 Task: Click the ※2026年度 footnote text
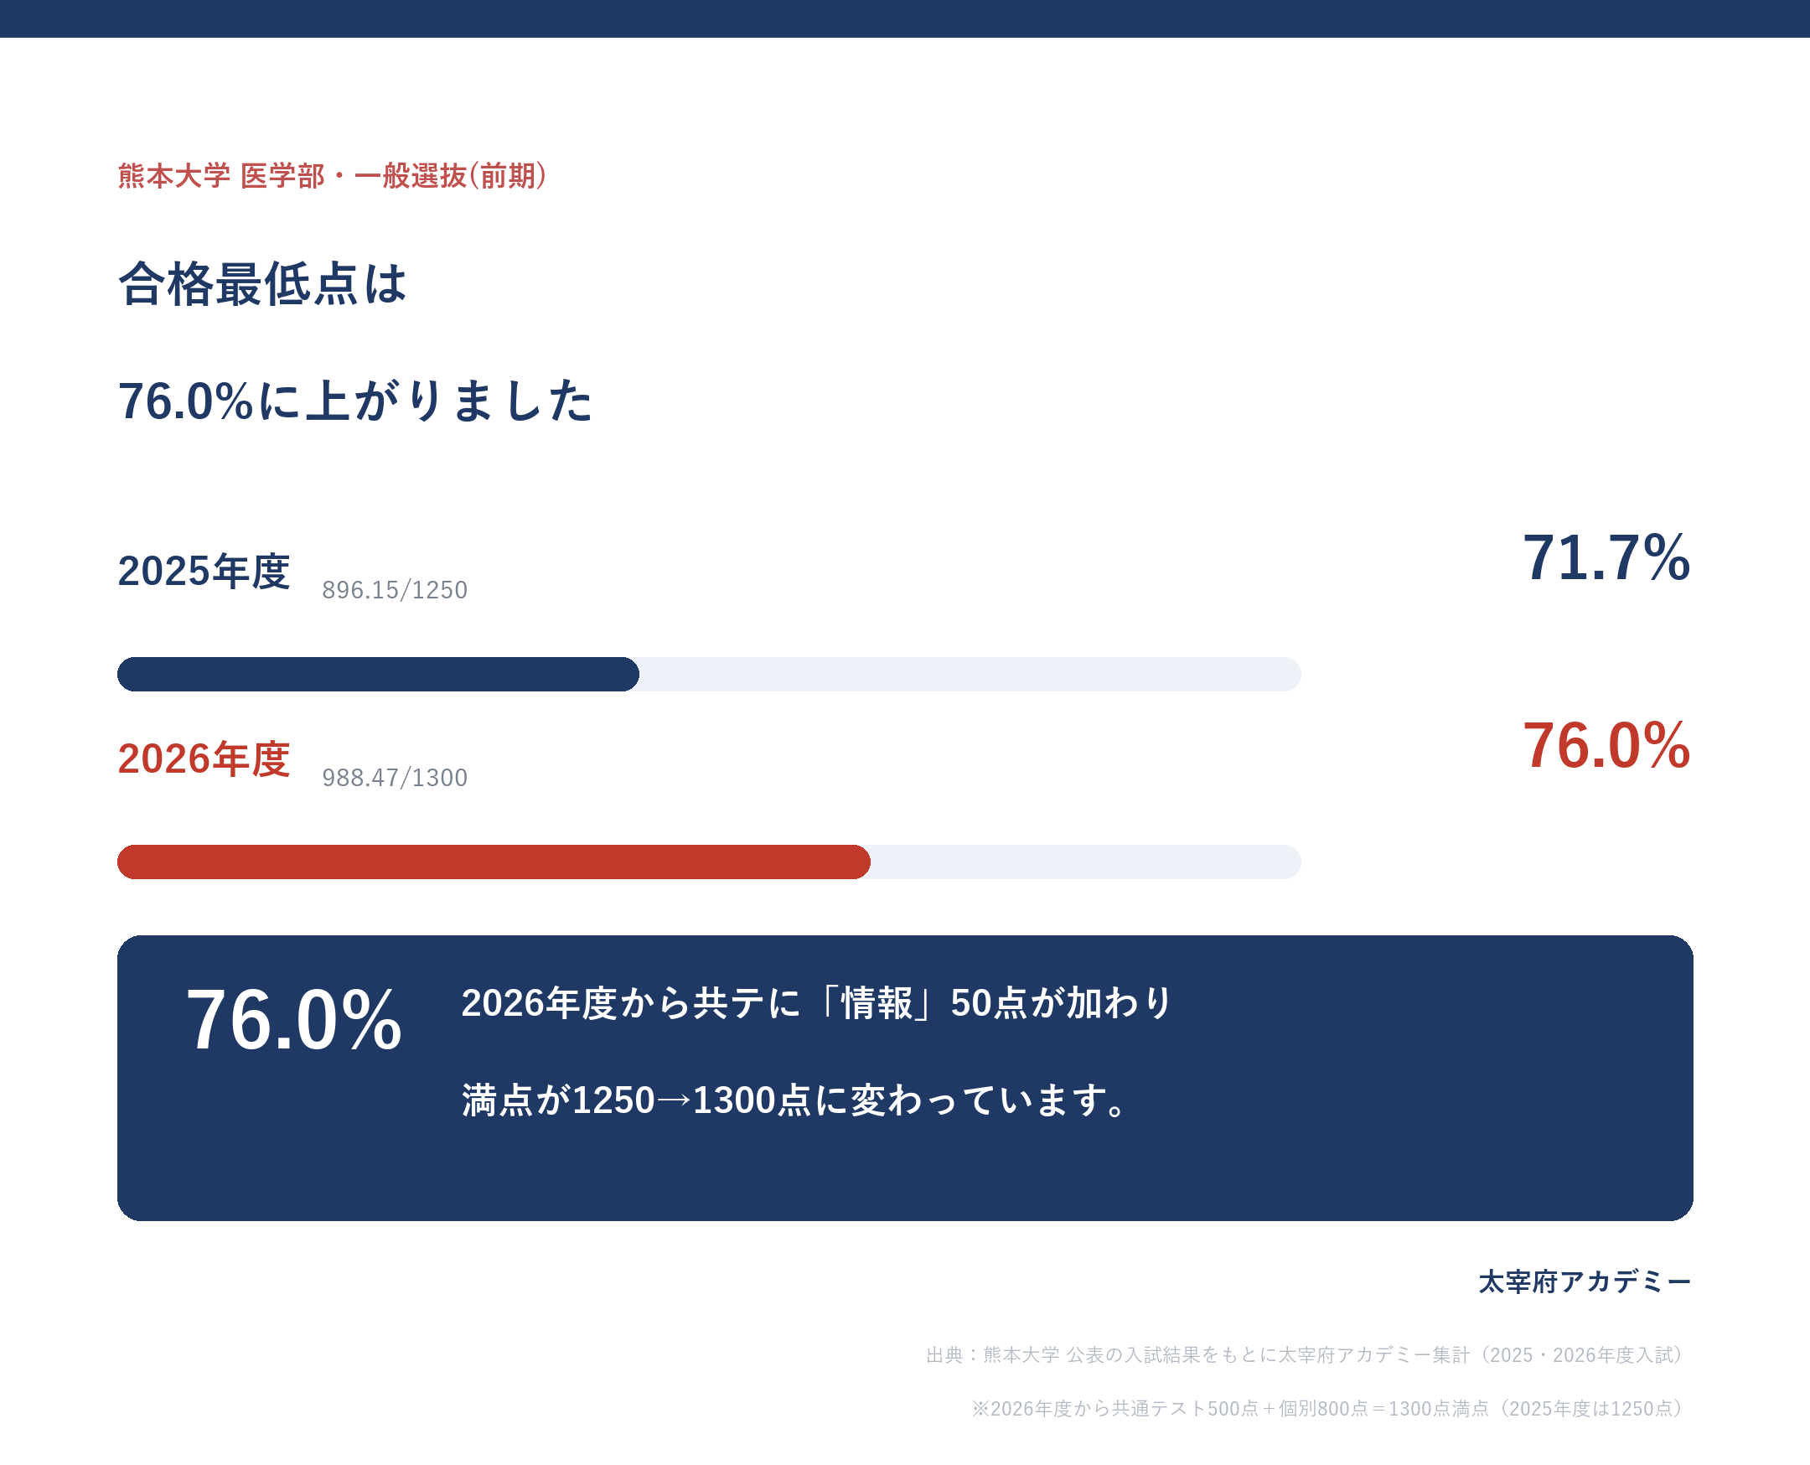(x=1331, y=1409)
